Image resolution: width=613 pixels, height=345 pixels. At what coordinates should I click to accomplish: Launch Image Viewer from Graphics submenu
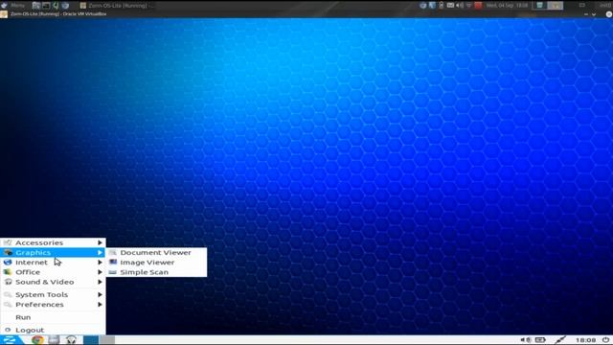pyautogui.click(x=156, y=263)
